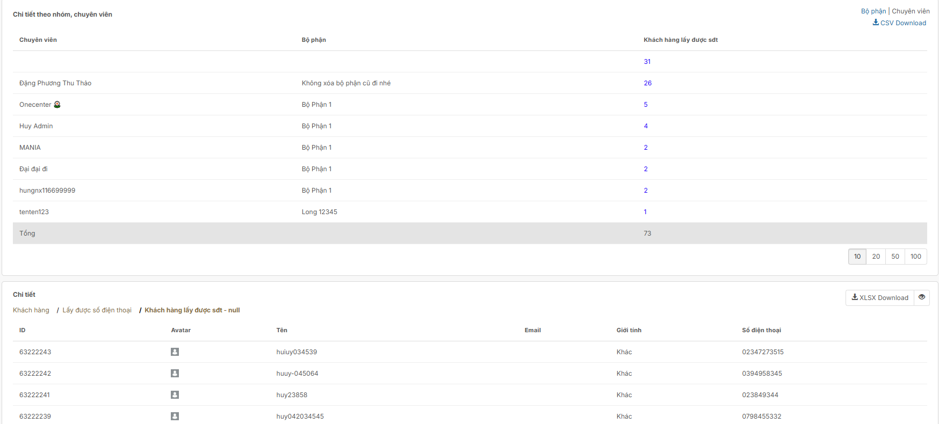This screenshot has height=424, width=939.
Task: Open count 31 in first row
Action: [647, 62]
